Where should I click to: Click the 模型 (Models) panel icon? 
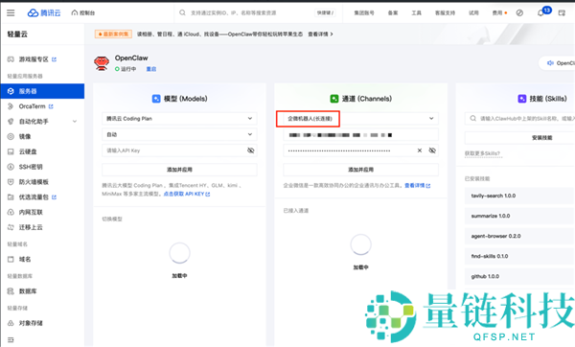(x=156, y=99)
